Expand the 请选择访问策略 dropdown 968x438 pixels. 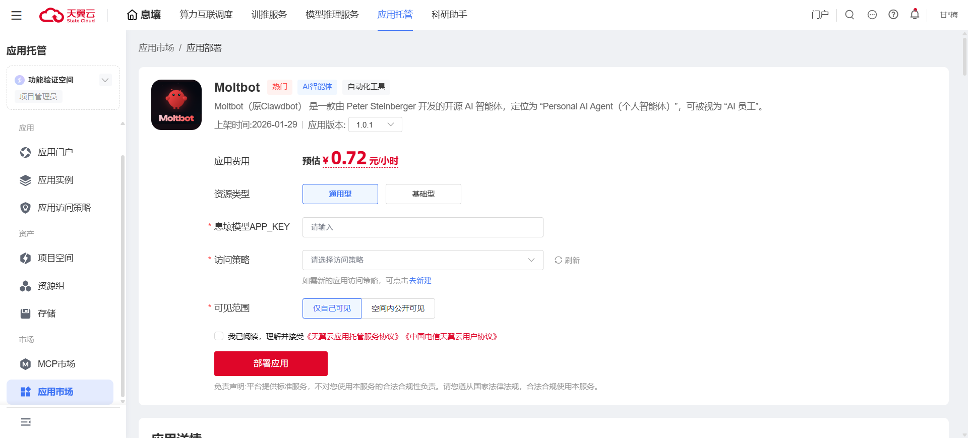pyautogui.click(x=422, y=260)
